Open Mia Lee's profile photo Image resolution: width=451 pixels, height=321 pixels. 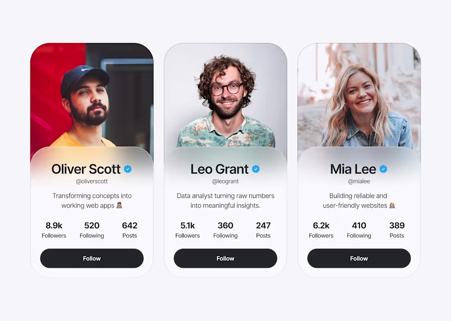359,94
